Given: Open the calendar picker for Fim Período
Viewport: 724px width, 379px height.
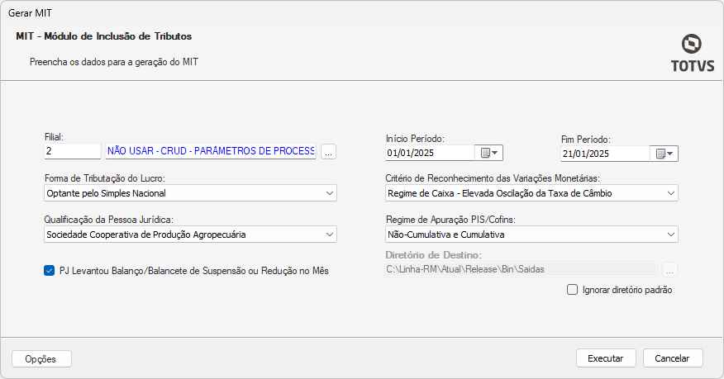Looking at the screenshot, I should point(664,153).
